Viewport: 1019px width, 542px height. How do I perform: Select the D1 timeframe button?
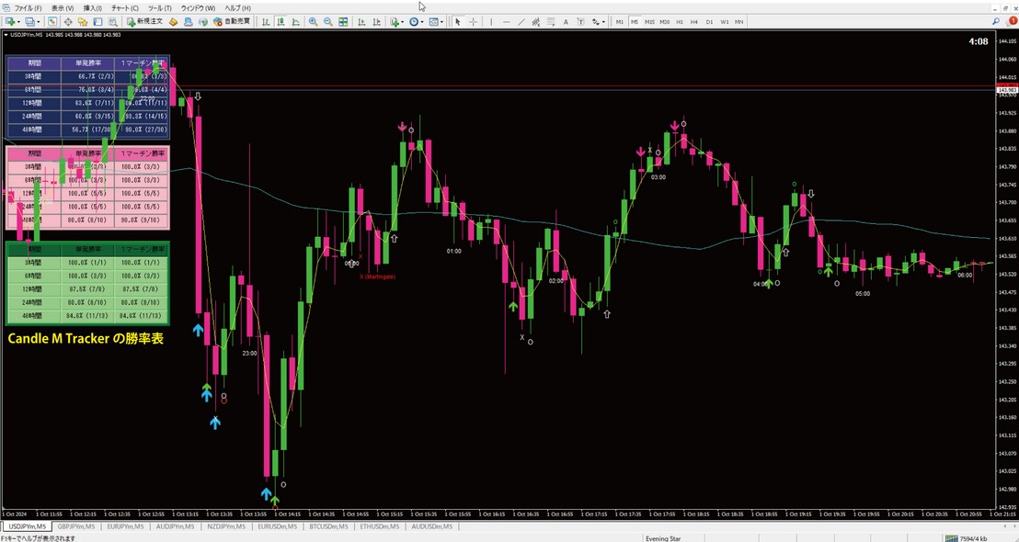709,21
